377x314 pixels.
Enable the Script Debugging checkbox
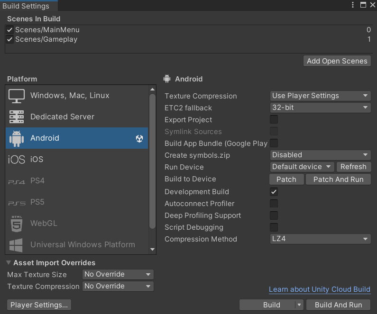pos(274,227)
